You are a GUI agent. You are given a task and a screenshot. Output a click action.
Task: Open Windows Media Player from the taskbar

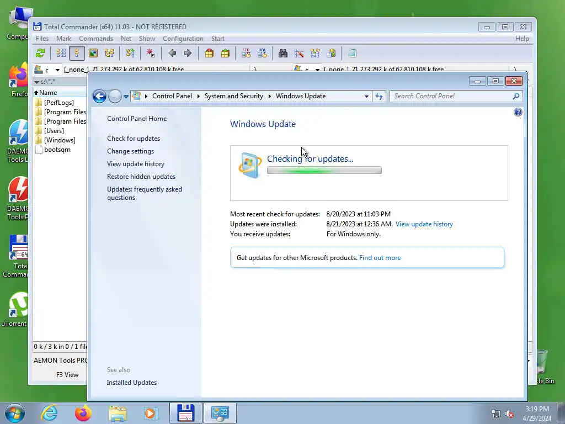[x=151, y=413]
